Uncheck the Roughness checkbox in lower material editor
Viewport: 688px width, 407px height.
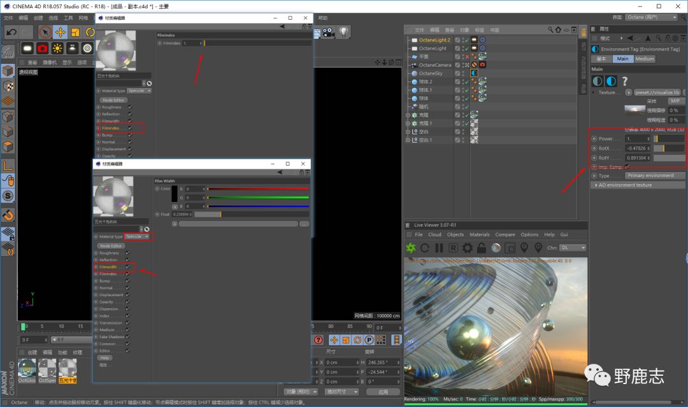pos(127,253)
